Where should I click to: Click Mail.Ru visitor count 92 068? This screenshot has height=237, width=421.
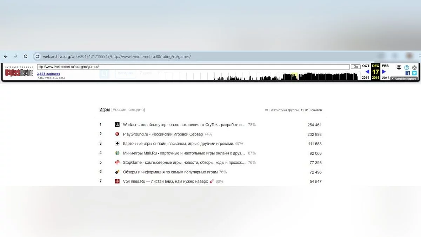click(x=315, y=153)
